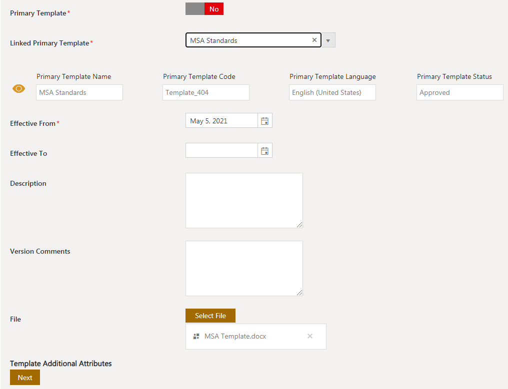Clear the MSA Standards linked template selection
508x389 pixels.
click(314, 40)
